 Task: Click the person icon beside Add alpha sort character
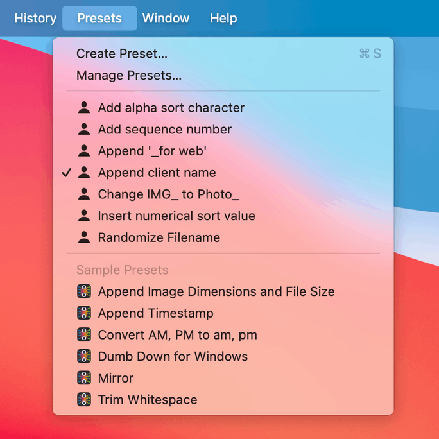pos(84,108)
